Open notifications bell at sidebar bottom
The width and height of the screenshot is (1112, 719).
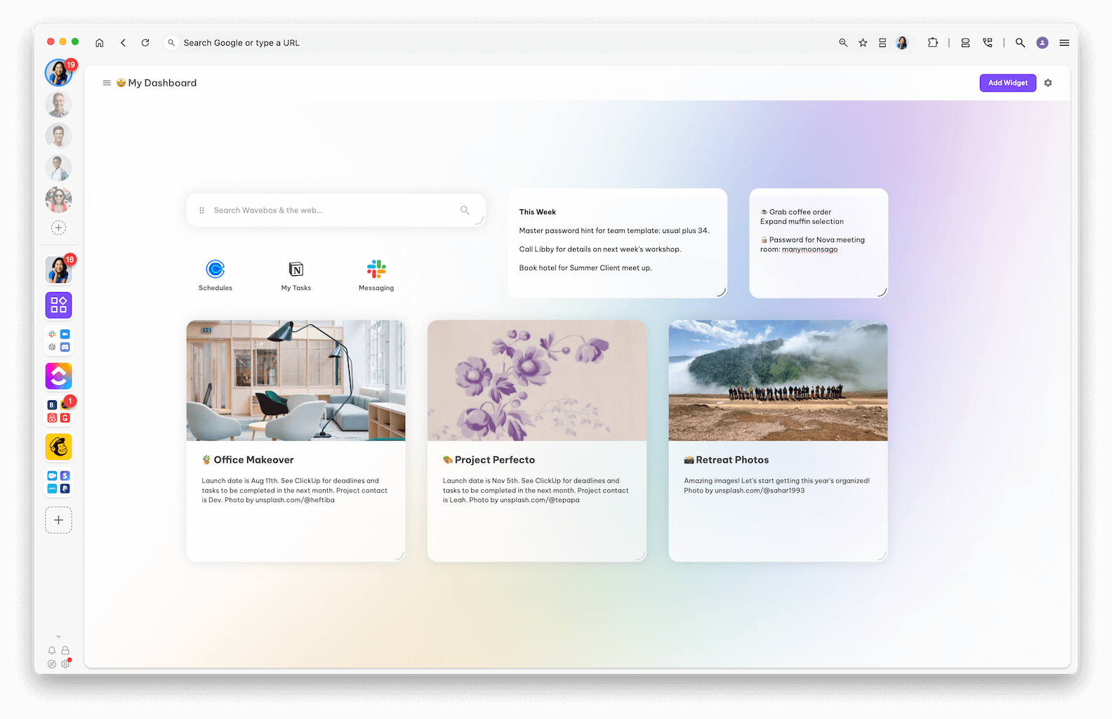click(52, 650)
